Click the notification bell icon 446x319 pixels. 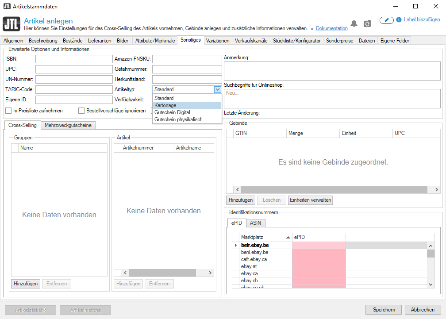click(354, 23)
